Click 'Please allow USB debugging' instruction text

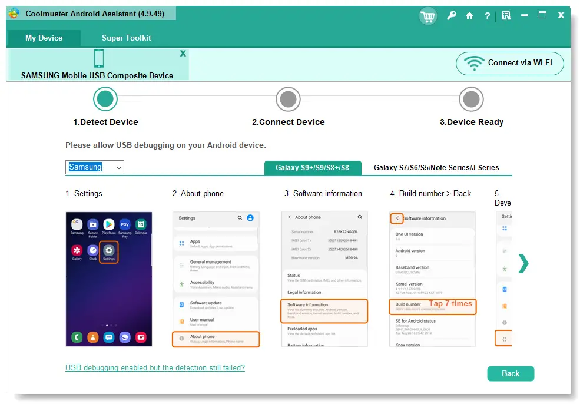coord(165,145)
